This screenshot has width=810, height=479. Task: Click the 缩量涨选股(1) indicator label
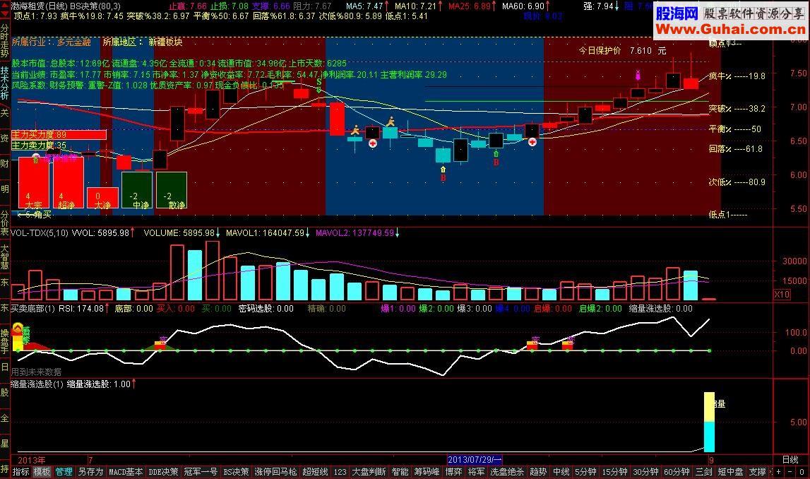pyautogui.click(x=37, y=384)
